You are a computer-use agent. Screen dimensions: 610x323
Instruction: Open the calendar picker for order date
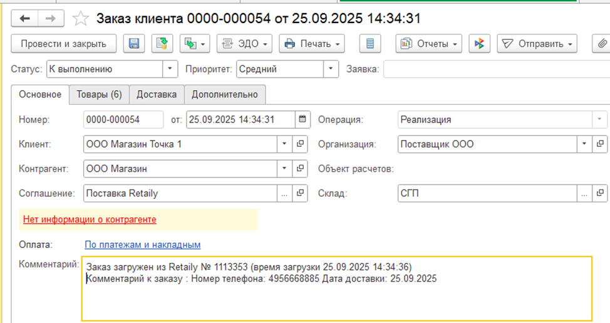click(302, 119)
